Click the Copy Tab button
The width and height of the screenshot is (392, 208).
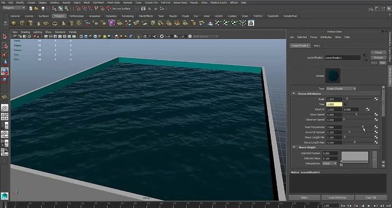click(x=371, y=198)
